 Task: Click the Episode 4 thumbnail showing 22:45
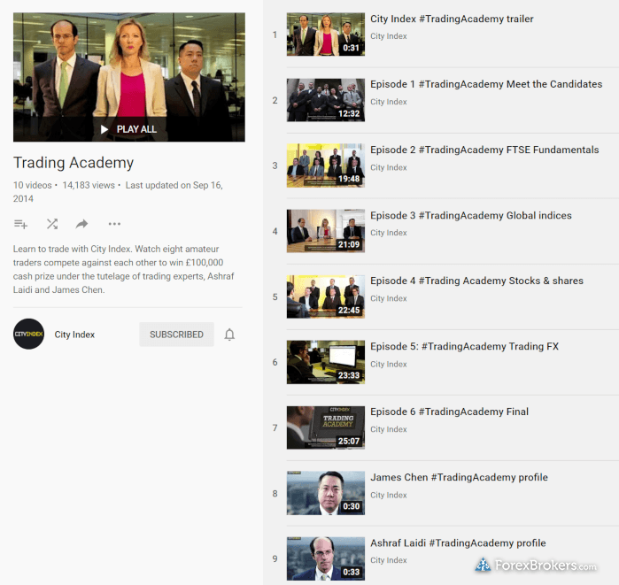[x=326, y=296]
